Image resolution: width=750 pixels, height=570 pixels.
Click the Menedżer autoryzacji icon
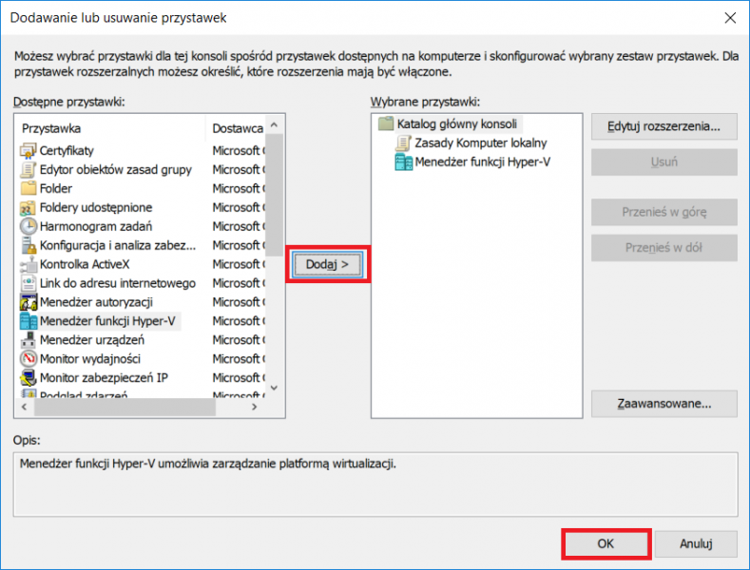coord(29,302)
